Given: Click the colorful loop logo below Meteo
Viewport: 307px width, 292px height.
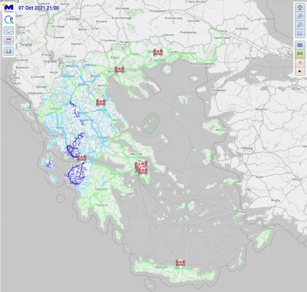Looking at the screenshot, I should click(x=9, y=20).
